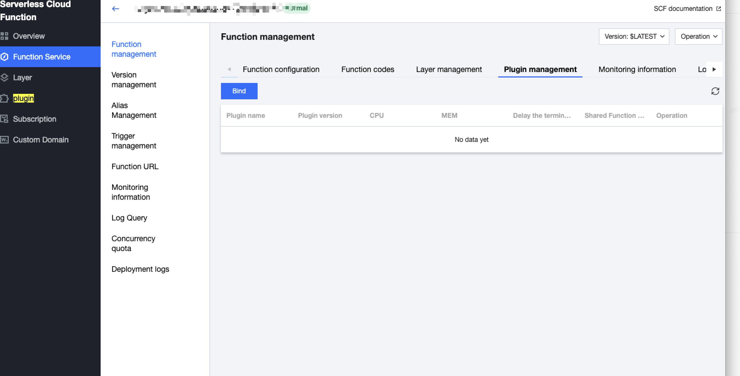
Task: Click the back arrow icon
Action: coord(115,9)
